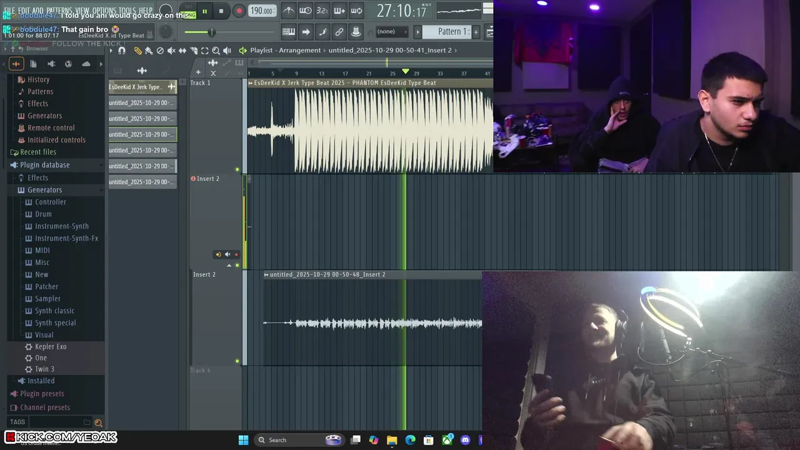This screenshot has height=450, width=800.
Task: Open the (none) snap dropdown
Action: coord(391,32)
